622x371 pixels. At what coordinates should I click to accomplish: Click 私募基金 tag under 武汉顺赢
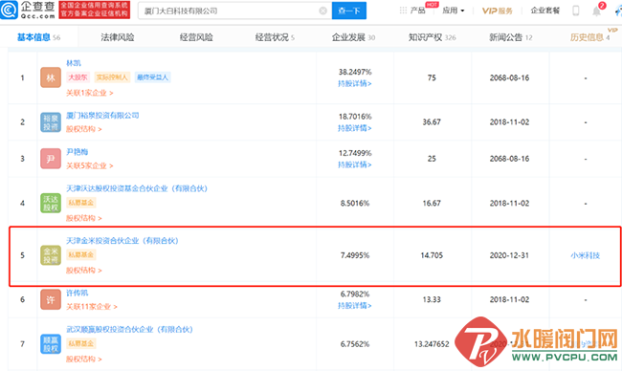click(x=81, y=343)
